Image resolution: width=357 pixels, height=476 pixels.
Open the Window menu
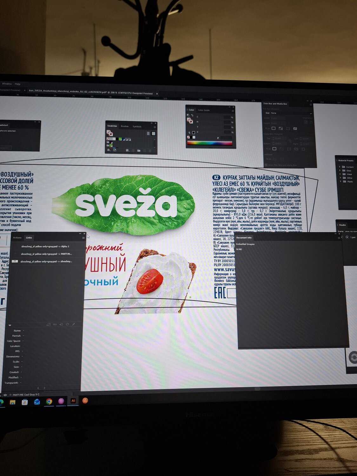[x=7, y=84]
